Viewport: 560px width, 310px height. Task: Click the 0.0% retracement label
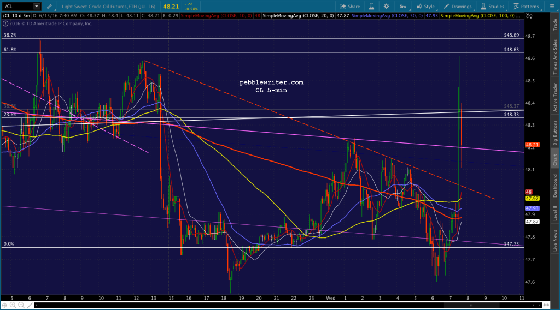(9, 244)
